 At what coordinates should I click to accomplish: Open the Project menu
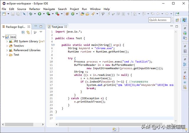74,9
